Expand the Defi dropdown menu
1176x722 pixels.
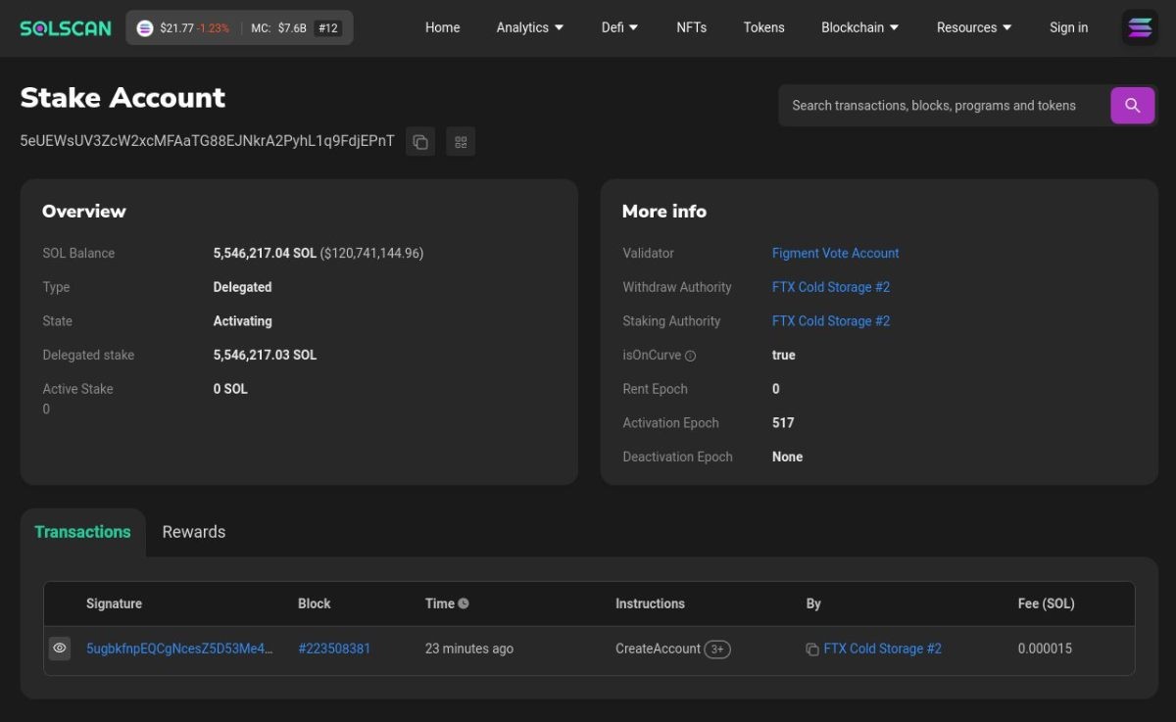(619, 27)
